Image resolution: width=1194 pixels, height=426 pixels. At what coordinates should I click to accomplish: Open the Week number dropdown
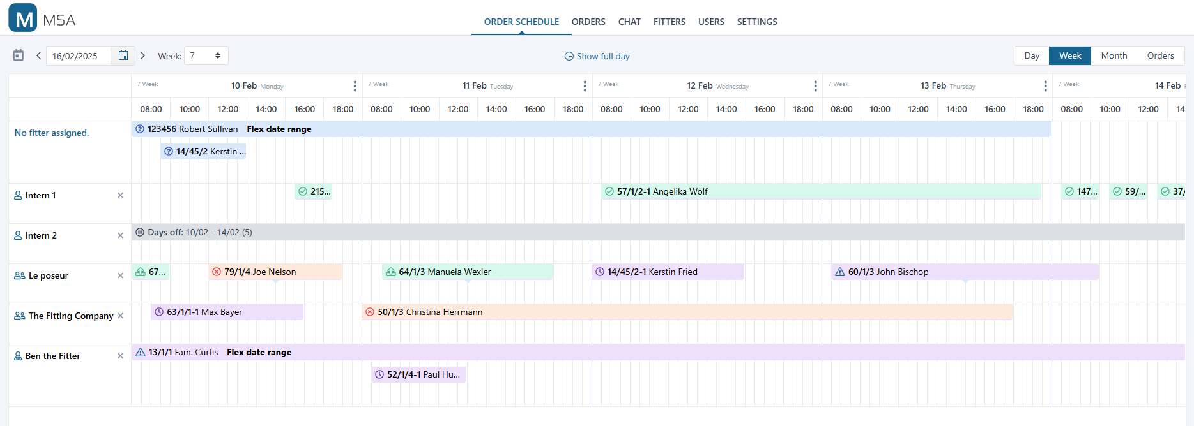206,55
